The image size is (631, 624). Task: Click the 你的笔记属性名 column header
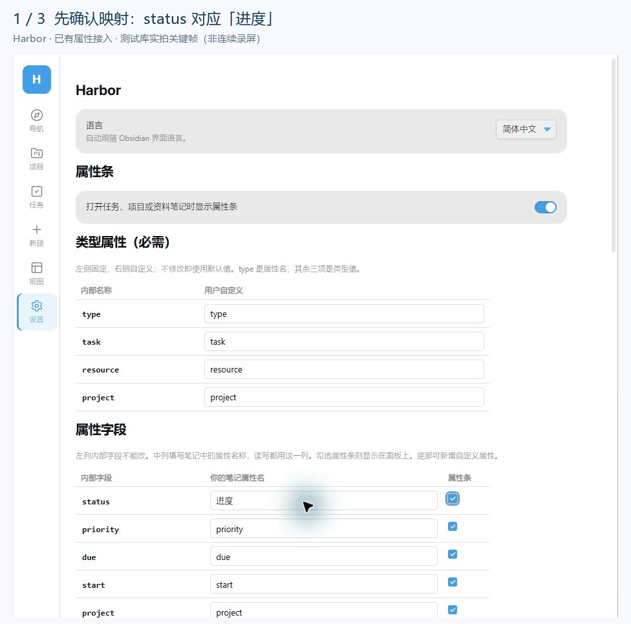point(237,478)
